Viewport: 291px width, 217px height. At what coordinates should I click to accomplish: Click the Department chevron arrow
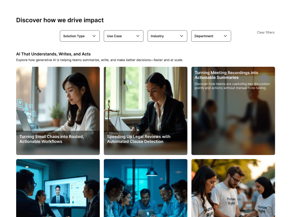tap(225, 36)
